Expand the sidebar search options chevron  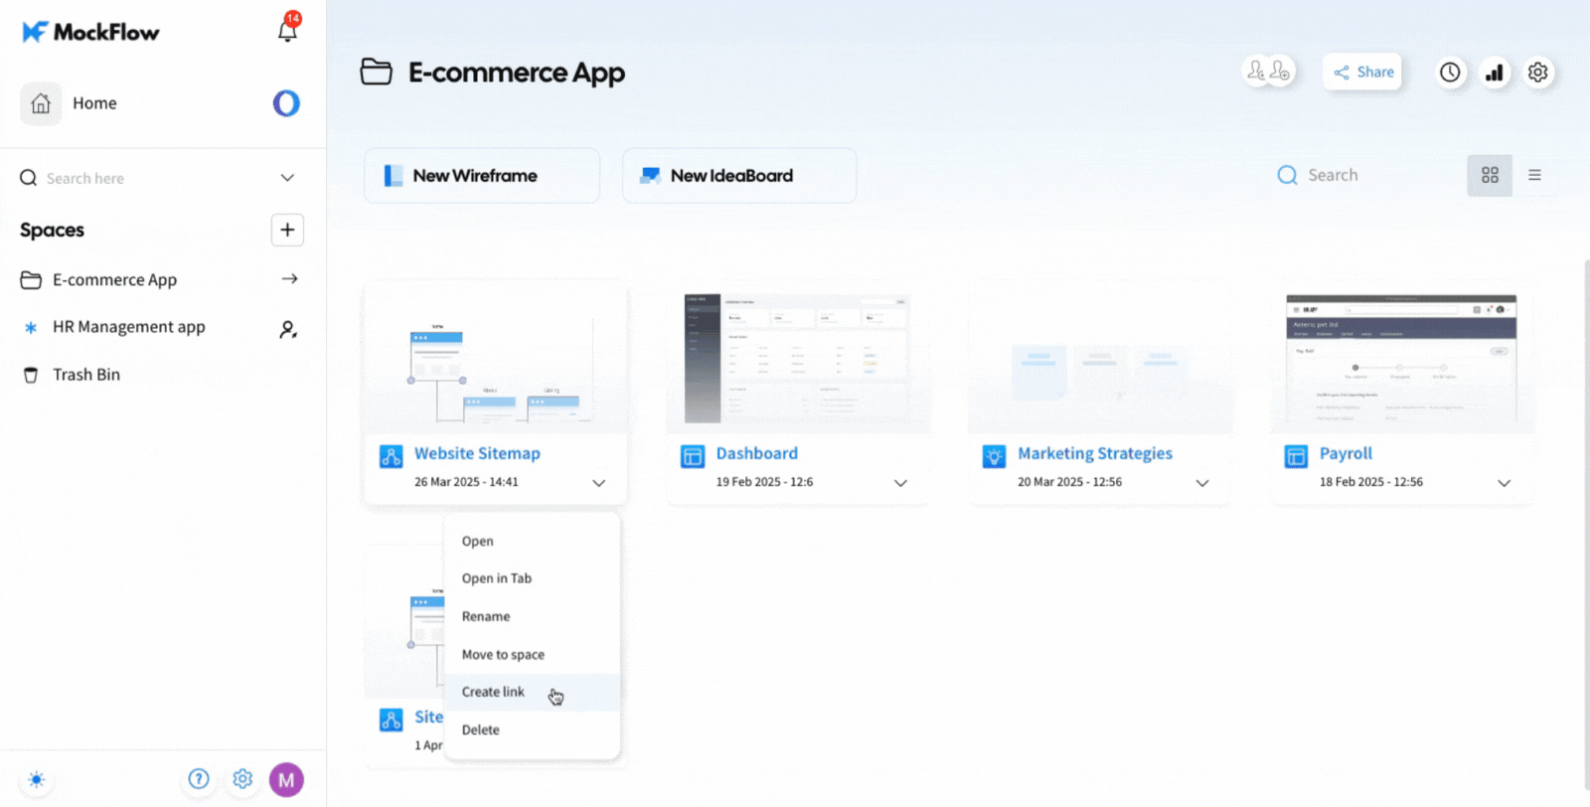pyautogui.click(x=287, y=178)
